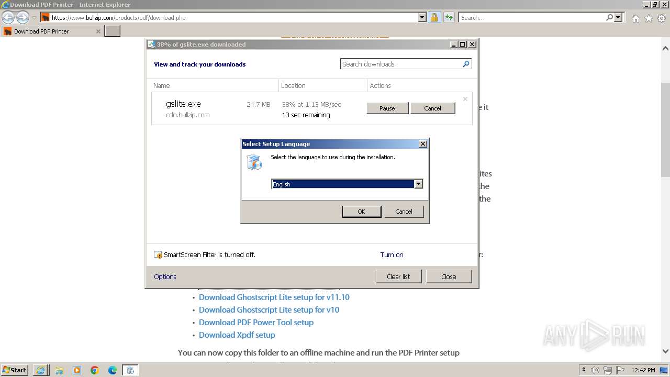This screenshot has height=377, width=670.
Task: Expand the language selection dropdown arrow
Action: point(418,184)
